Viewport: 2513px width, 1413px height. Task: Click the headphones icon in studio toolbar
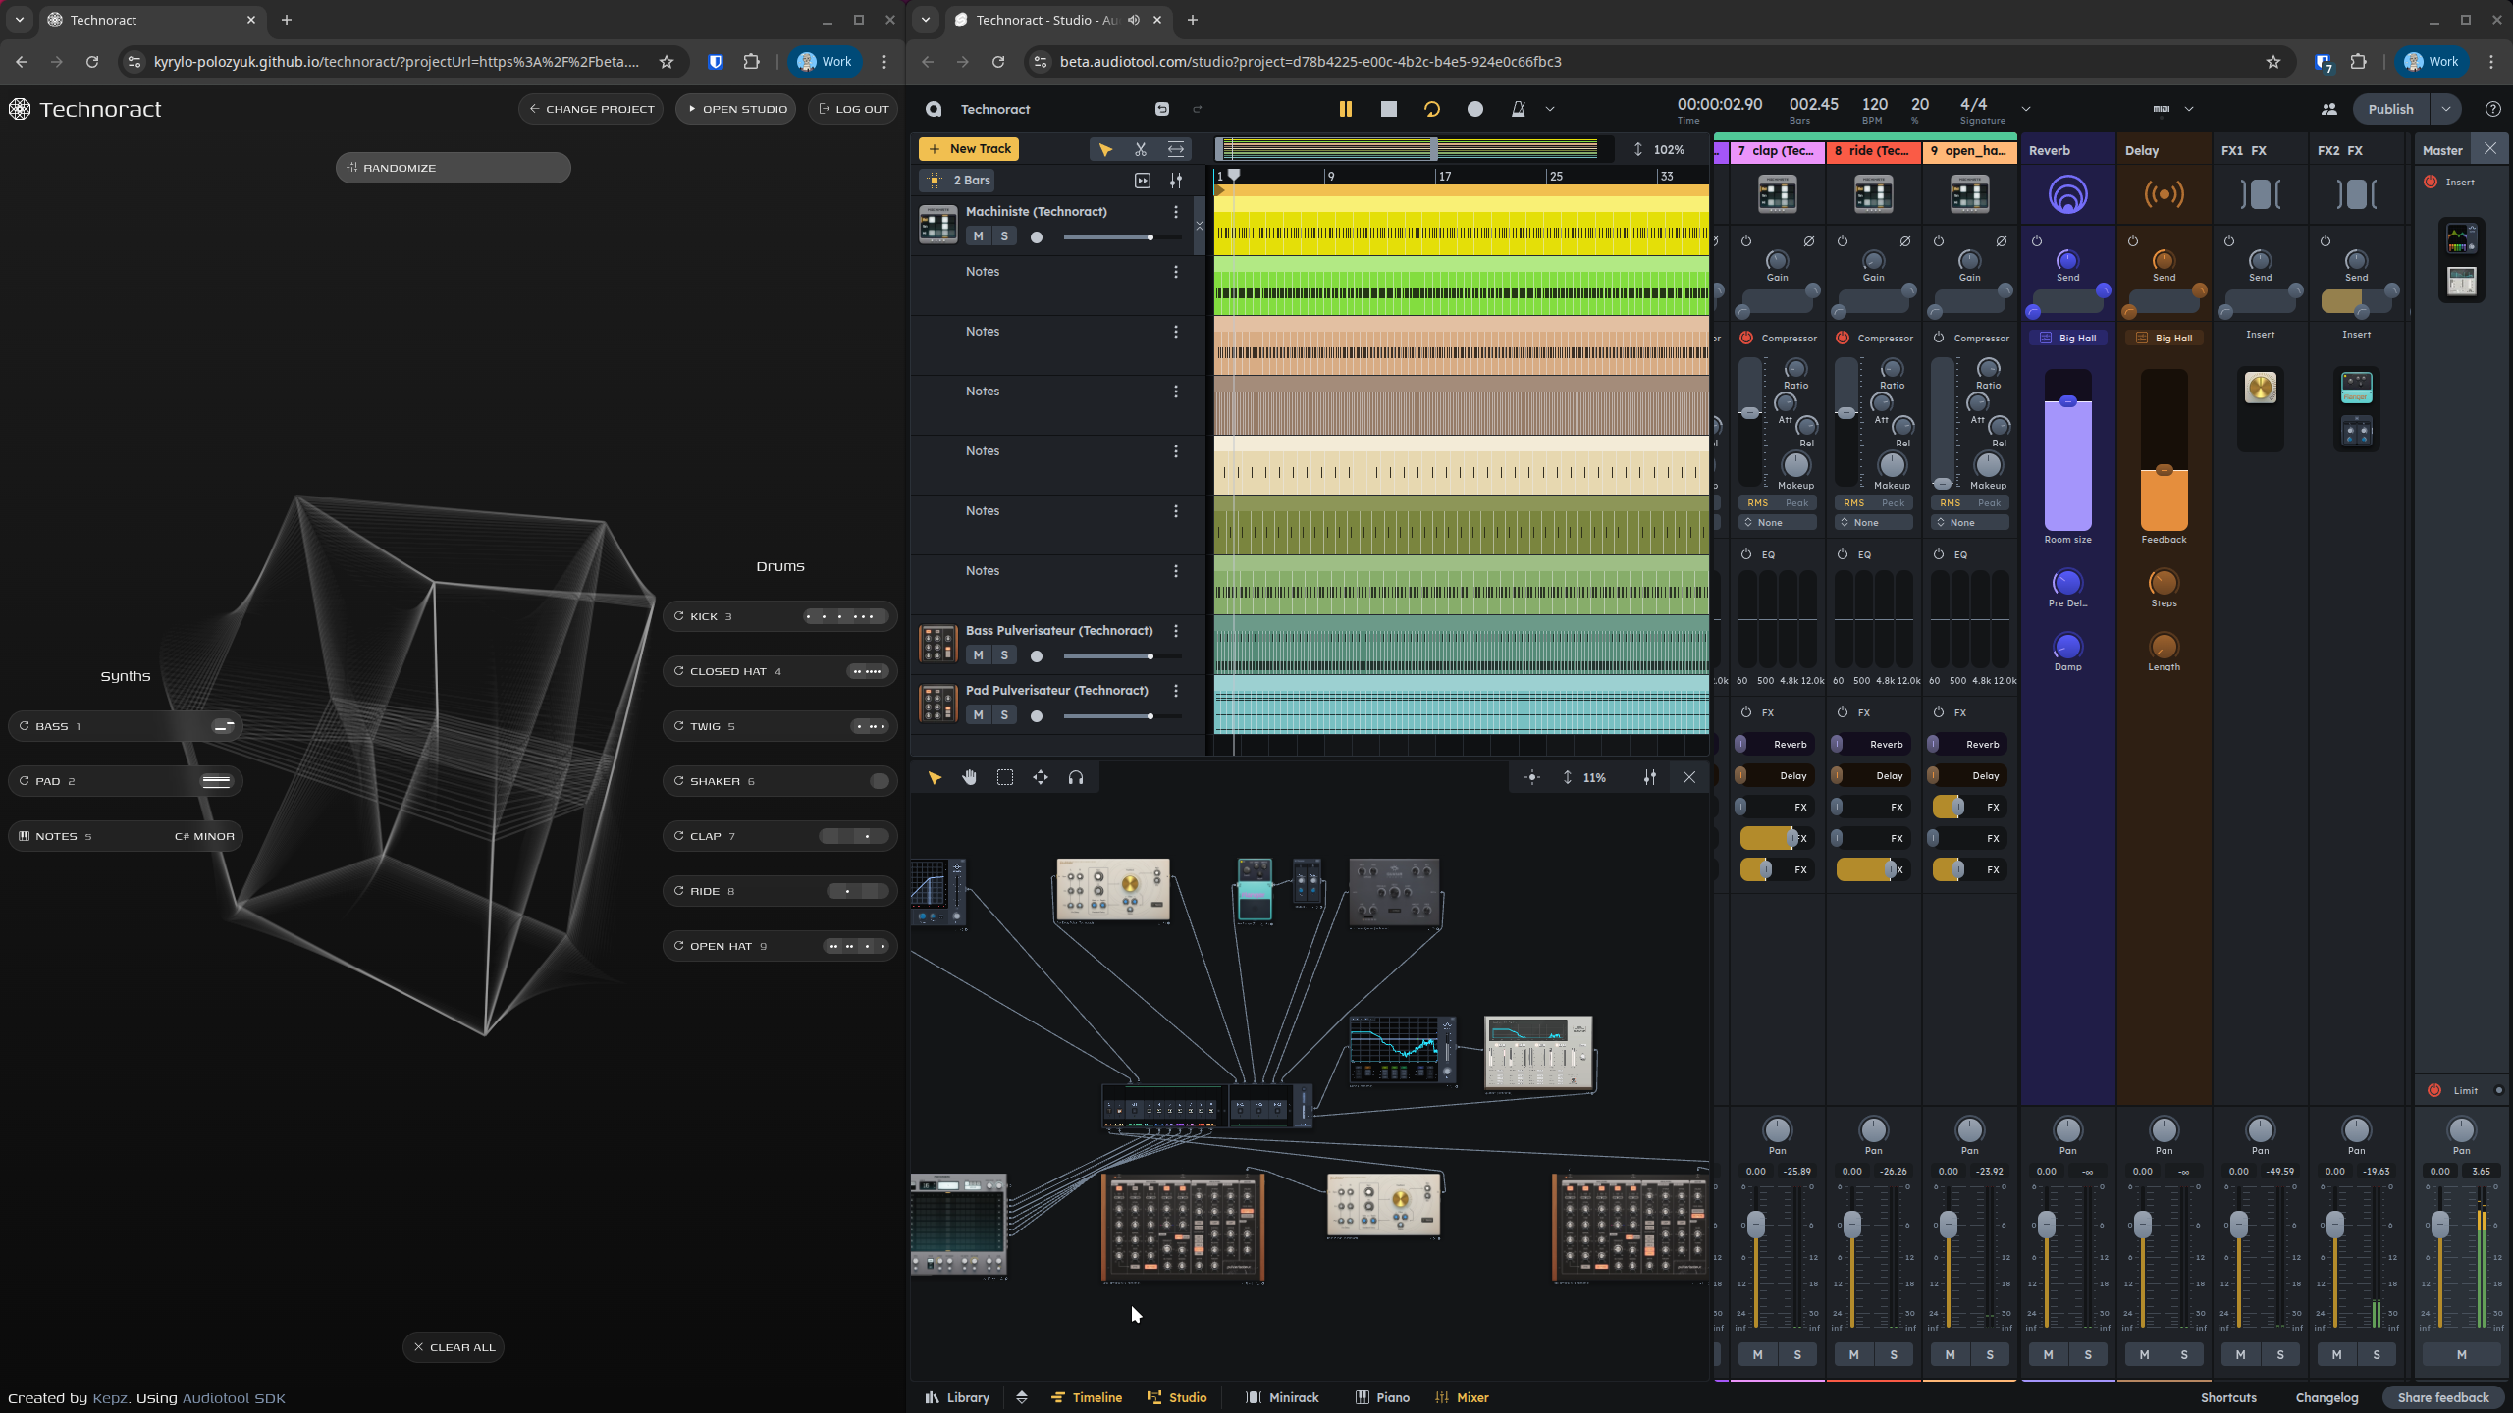tap(1076, 777)
